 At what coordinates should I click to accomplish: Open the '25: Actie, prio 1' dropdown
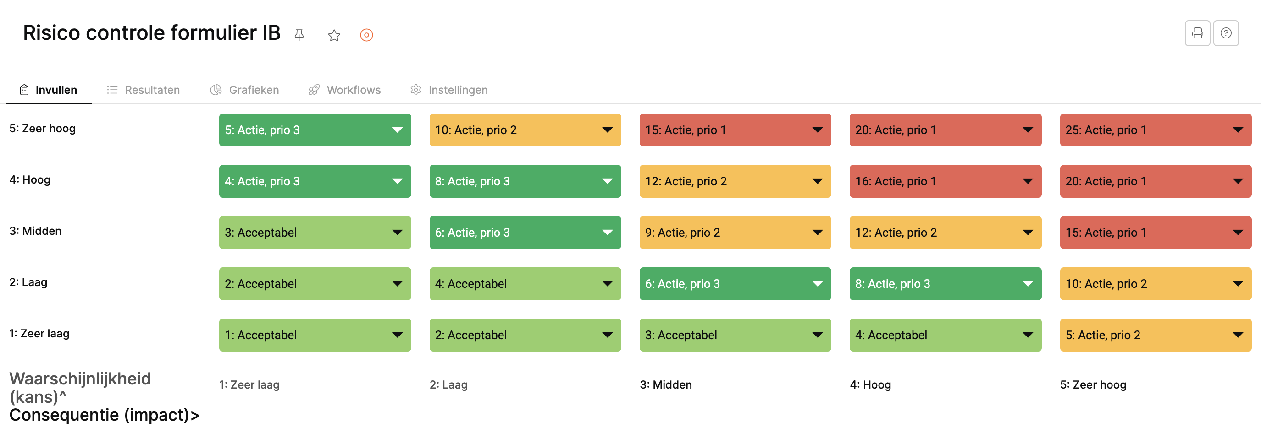1155,130
